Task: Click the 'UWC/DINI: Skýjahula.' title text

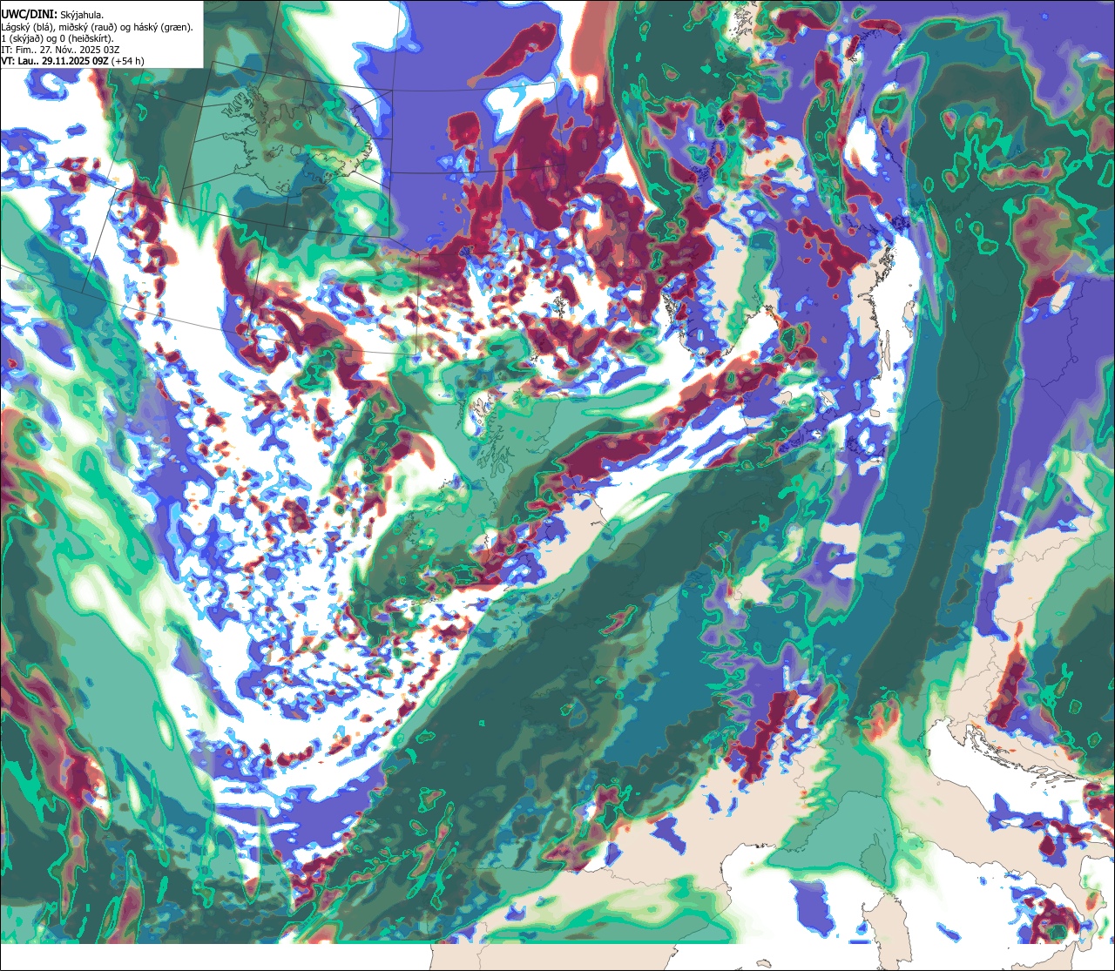Action: pyautogui.click(x=52, y=14)
